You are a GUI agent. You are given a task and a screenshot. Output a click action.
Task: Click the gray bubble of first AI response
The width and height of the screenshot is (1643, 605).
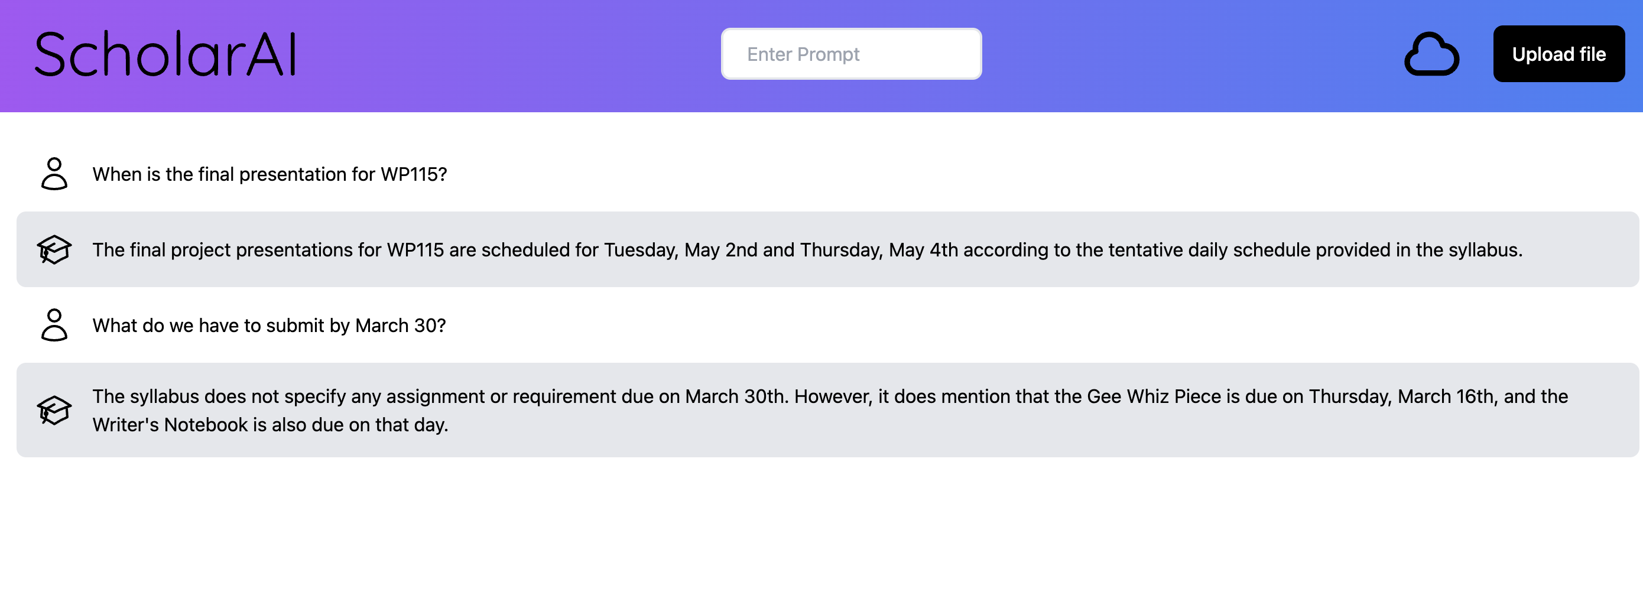pyautogui.click(x=827, y=249)
